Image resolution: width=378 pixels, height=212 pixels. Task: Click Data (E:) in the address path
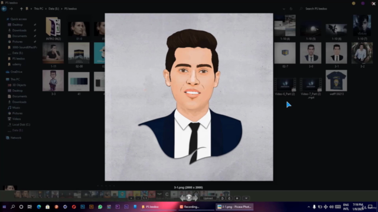tap(54, 9)
